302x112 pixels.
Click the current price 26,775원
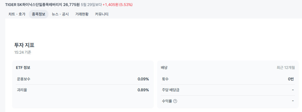pyautogui.click(x=71, y=5)
